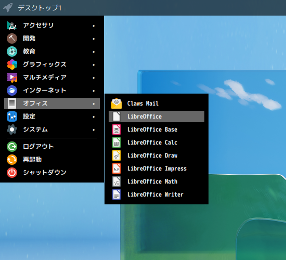The image size is (286, 260).
Task: Expand the 教育 submenu arrow
Action: (94, 52)
